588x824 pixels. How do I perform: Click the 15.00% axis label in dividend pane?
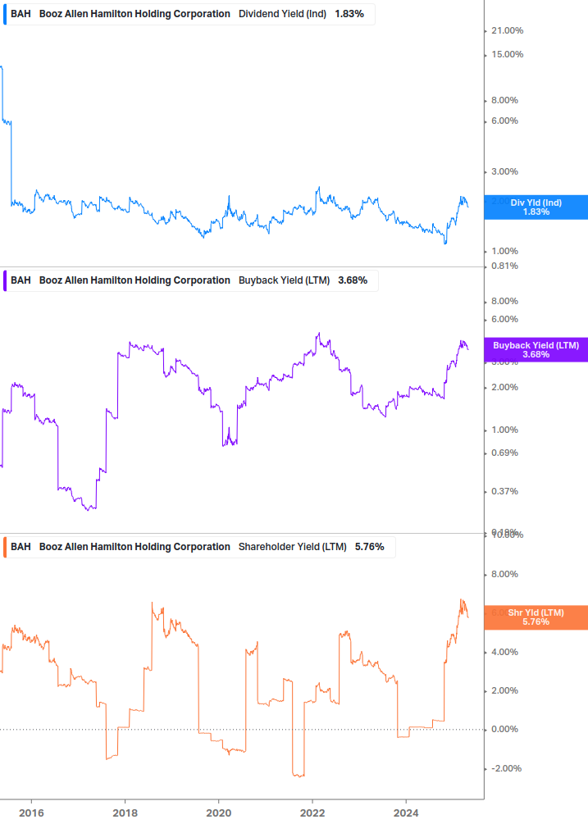point(507,54)
